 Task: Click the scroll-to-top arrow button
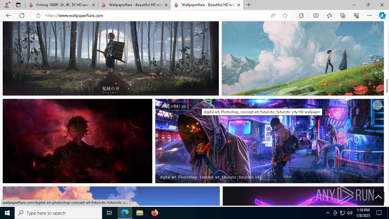(x=378, y=197)
